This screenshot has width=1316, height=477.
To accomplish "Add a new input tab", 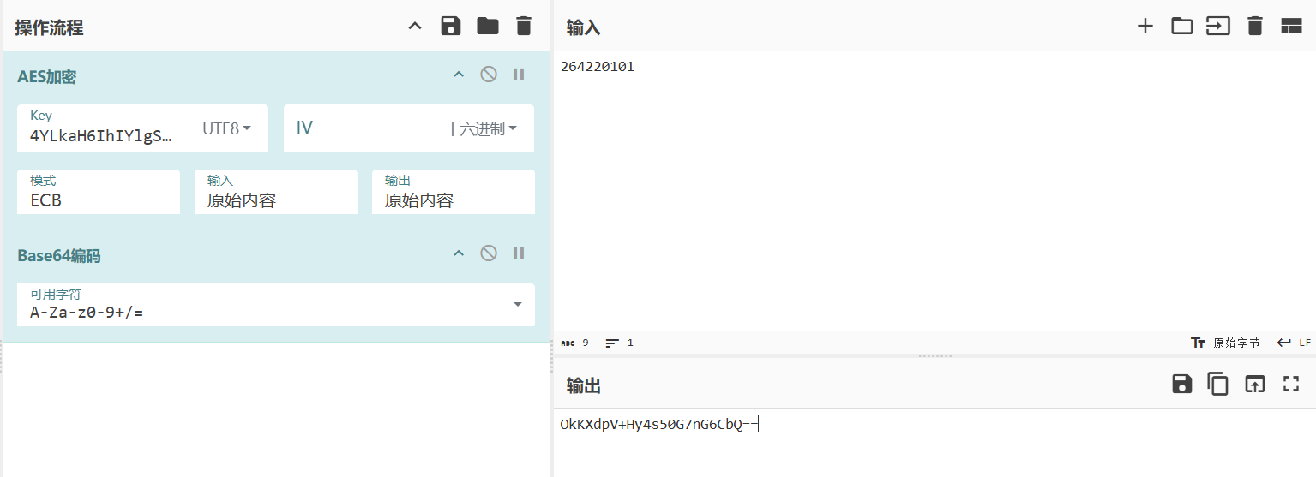I will pyautogui.click(x=1145, y=26).
